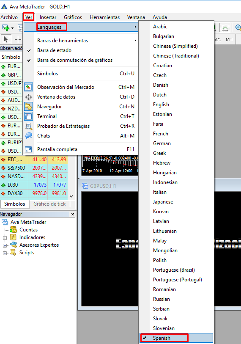Click the Scripts scroll icon
The image size is (241, 344).
(x=14, y=252)
